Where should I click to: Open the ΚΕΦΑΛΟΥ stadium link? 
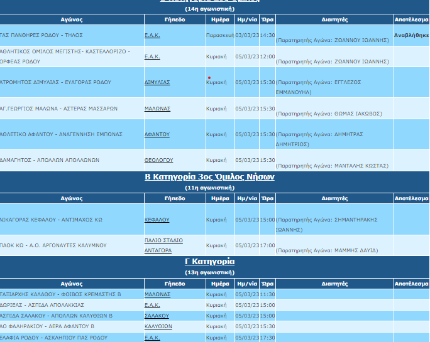point(157,220)
